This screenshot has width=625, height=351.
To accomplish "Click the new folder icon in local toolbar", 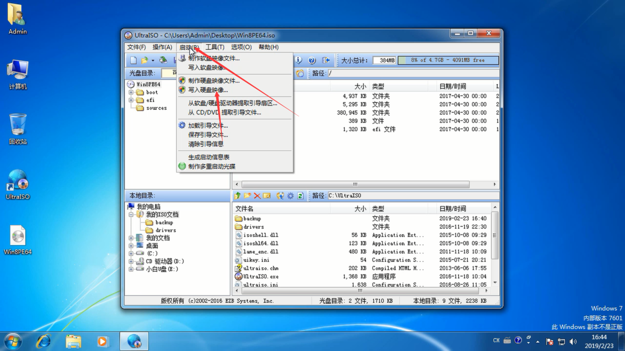I will (x=248, y=195).
